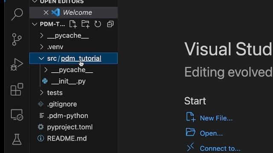This screenshot has height=153, width=273.
Task: Click the text-lines icon beside .pdm-python
Action: [x=42, y=116]
